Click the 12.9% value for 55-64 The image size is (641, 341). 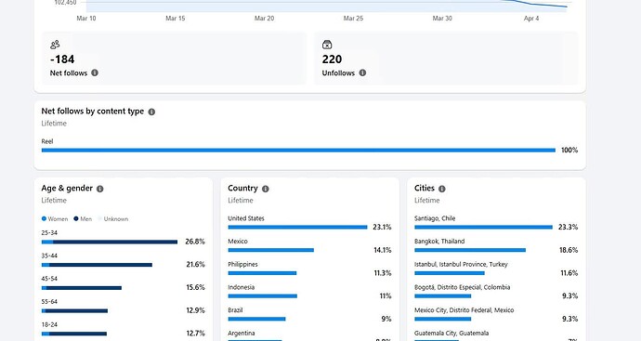(x=195, y=310)
